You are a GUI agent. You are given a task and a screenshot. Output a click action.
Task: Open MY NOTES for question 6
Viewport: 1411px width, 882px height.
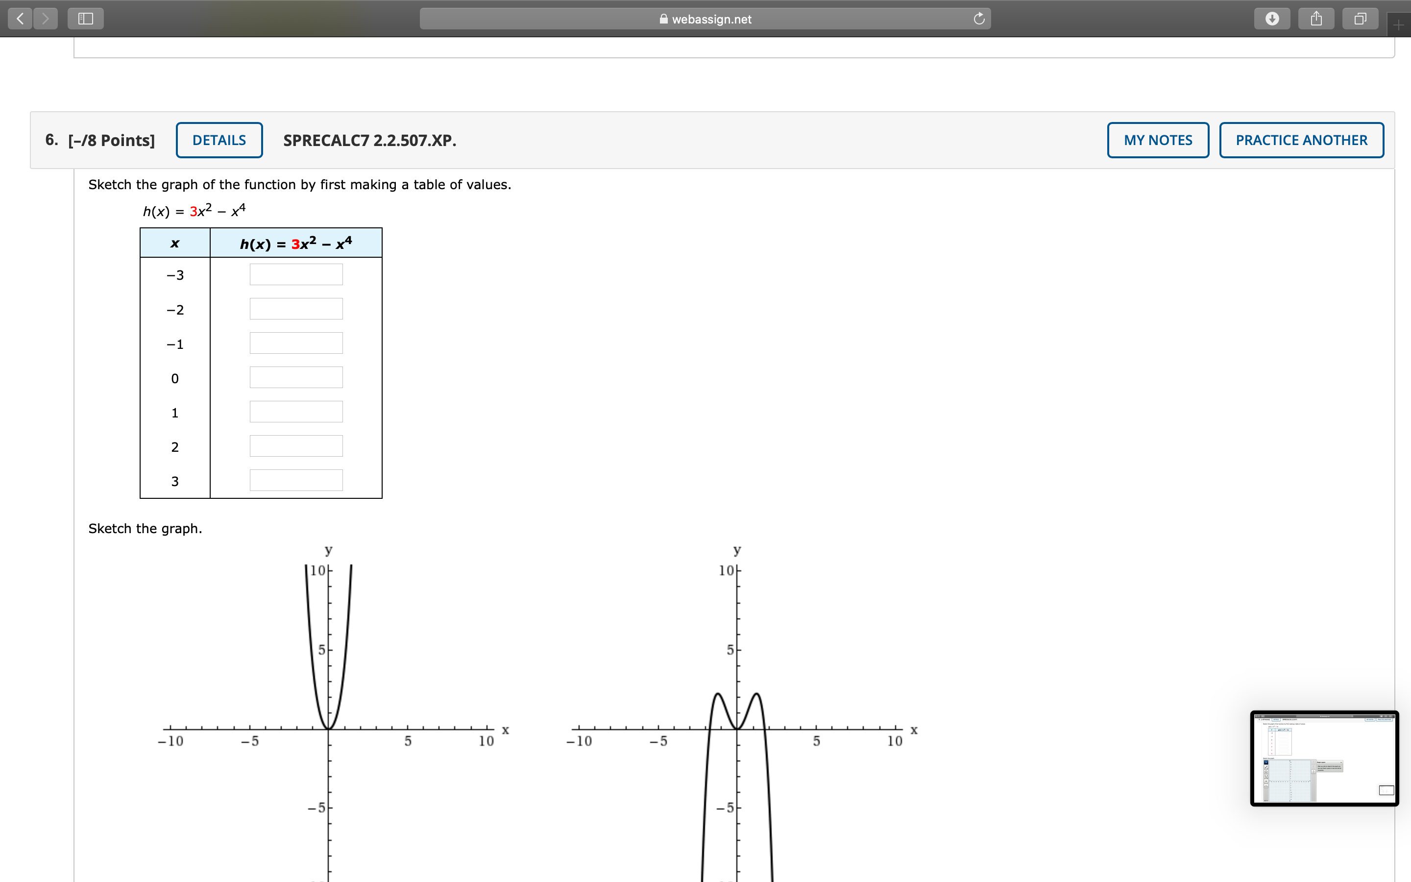1158,140
